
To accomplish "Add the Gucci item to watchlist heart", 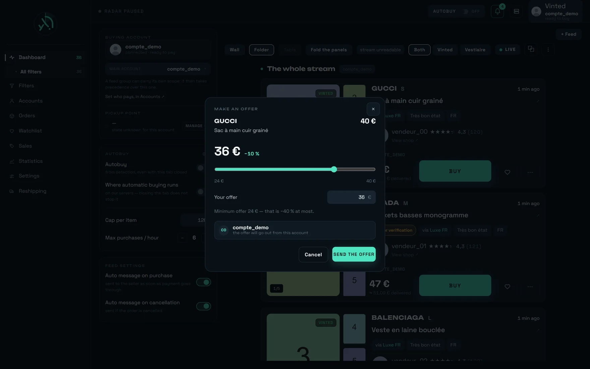I will [507, 172].
